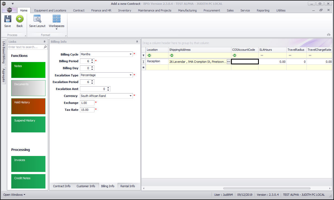Select the Inventory ribbon tab

click(x=125, y=10)
